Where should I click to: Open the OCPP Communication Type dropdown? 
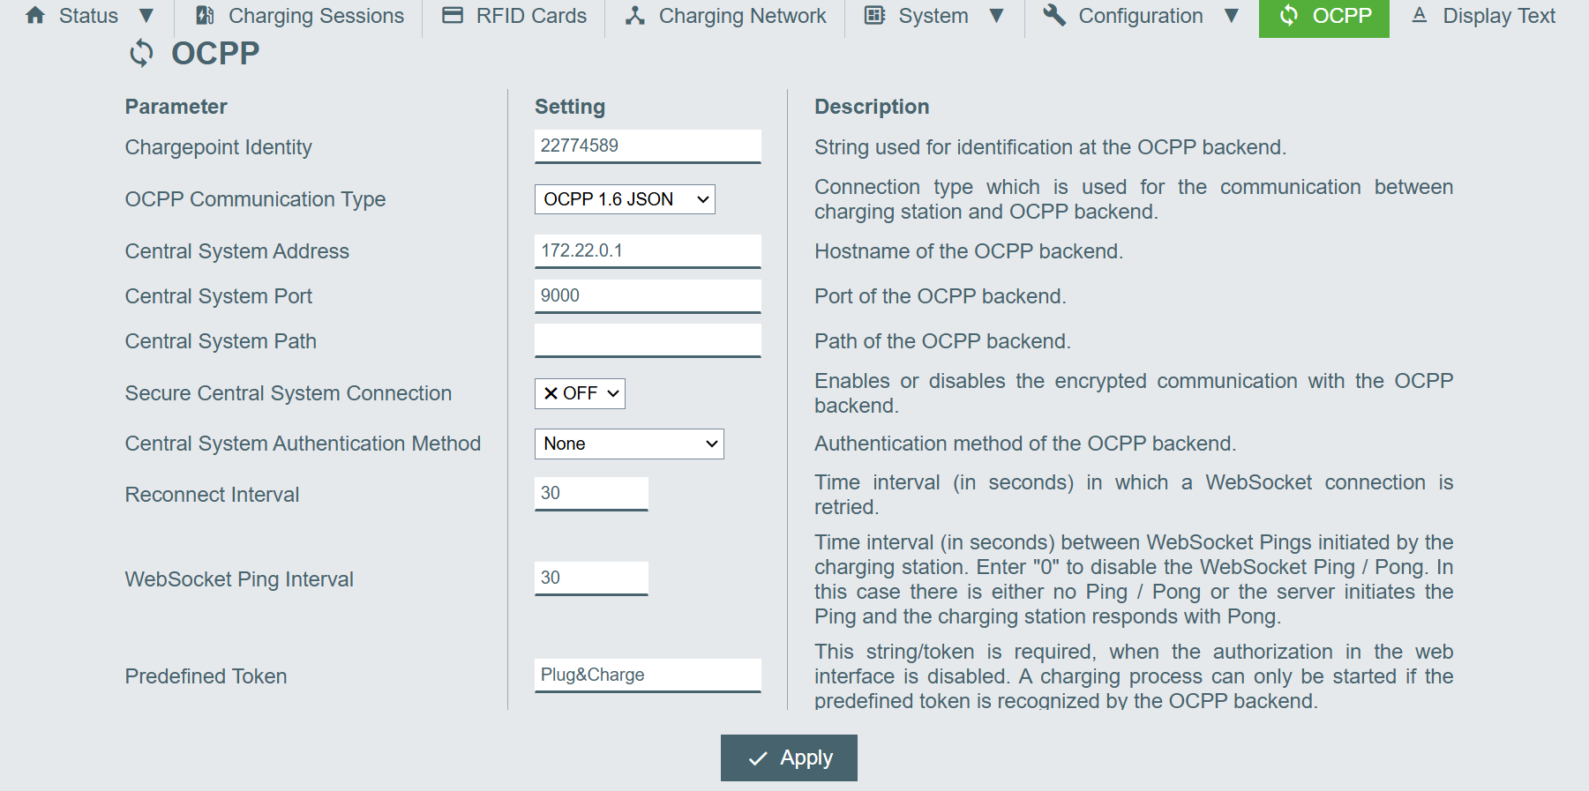625,199
